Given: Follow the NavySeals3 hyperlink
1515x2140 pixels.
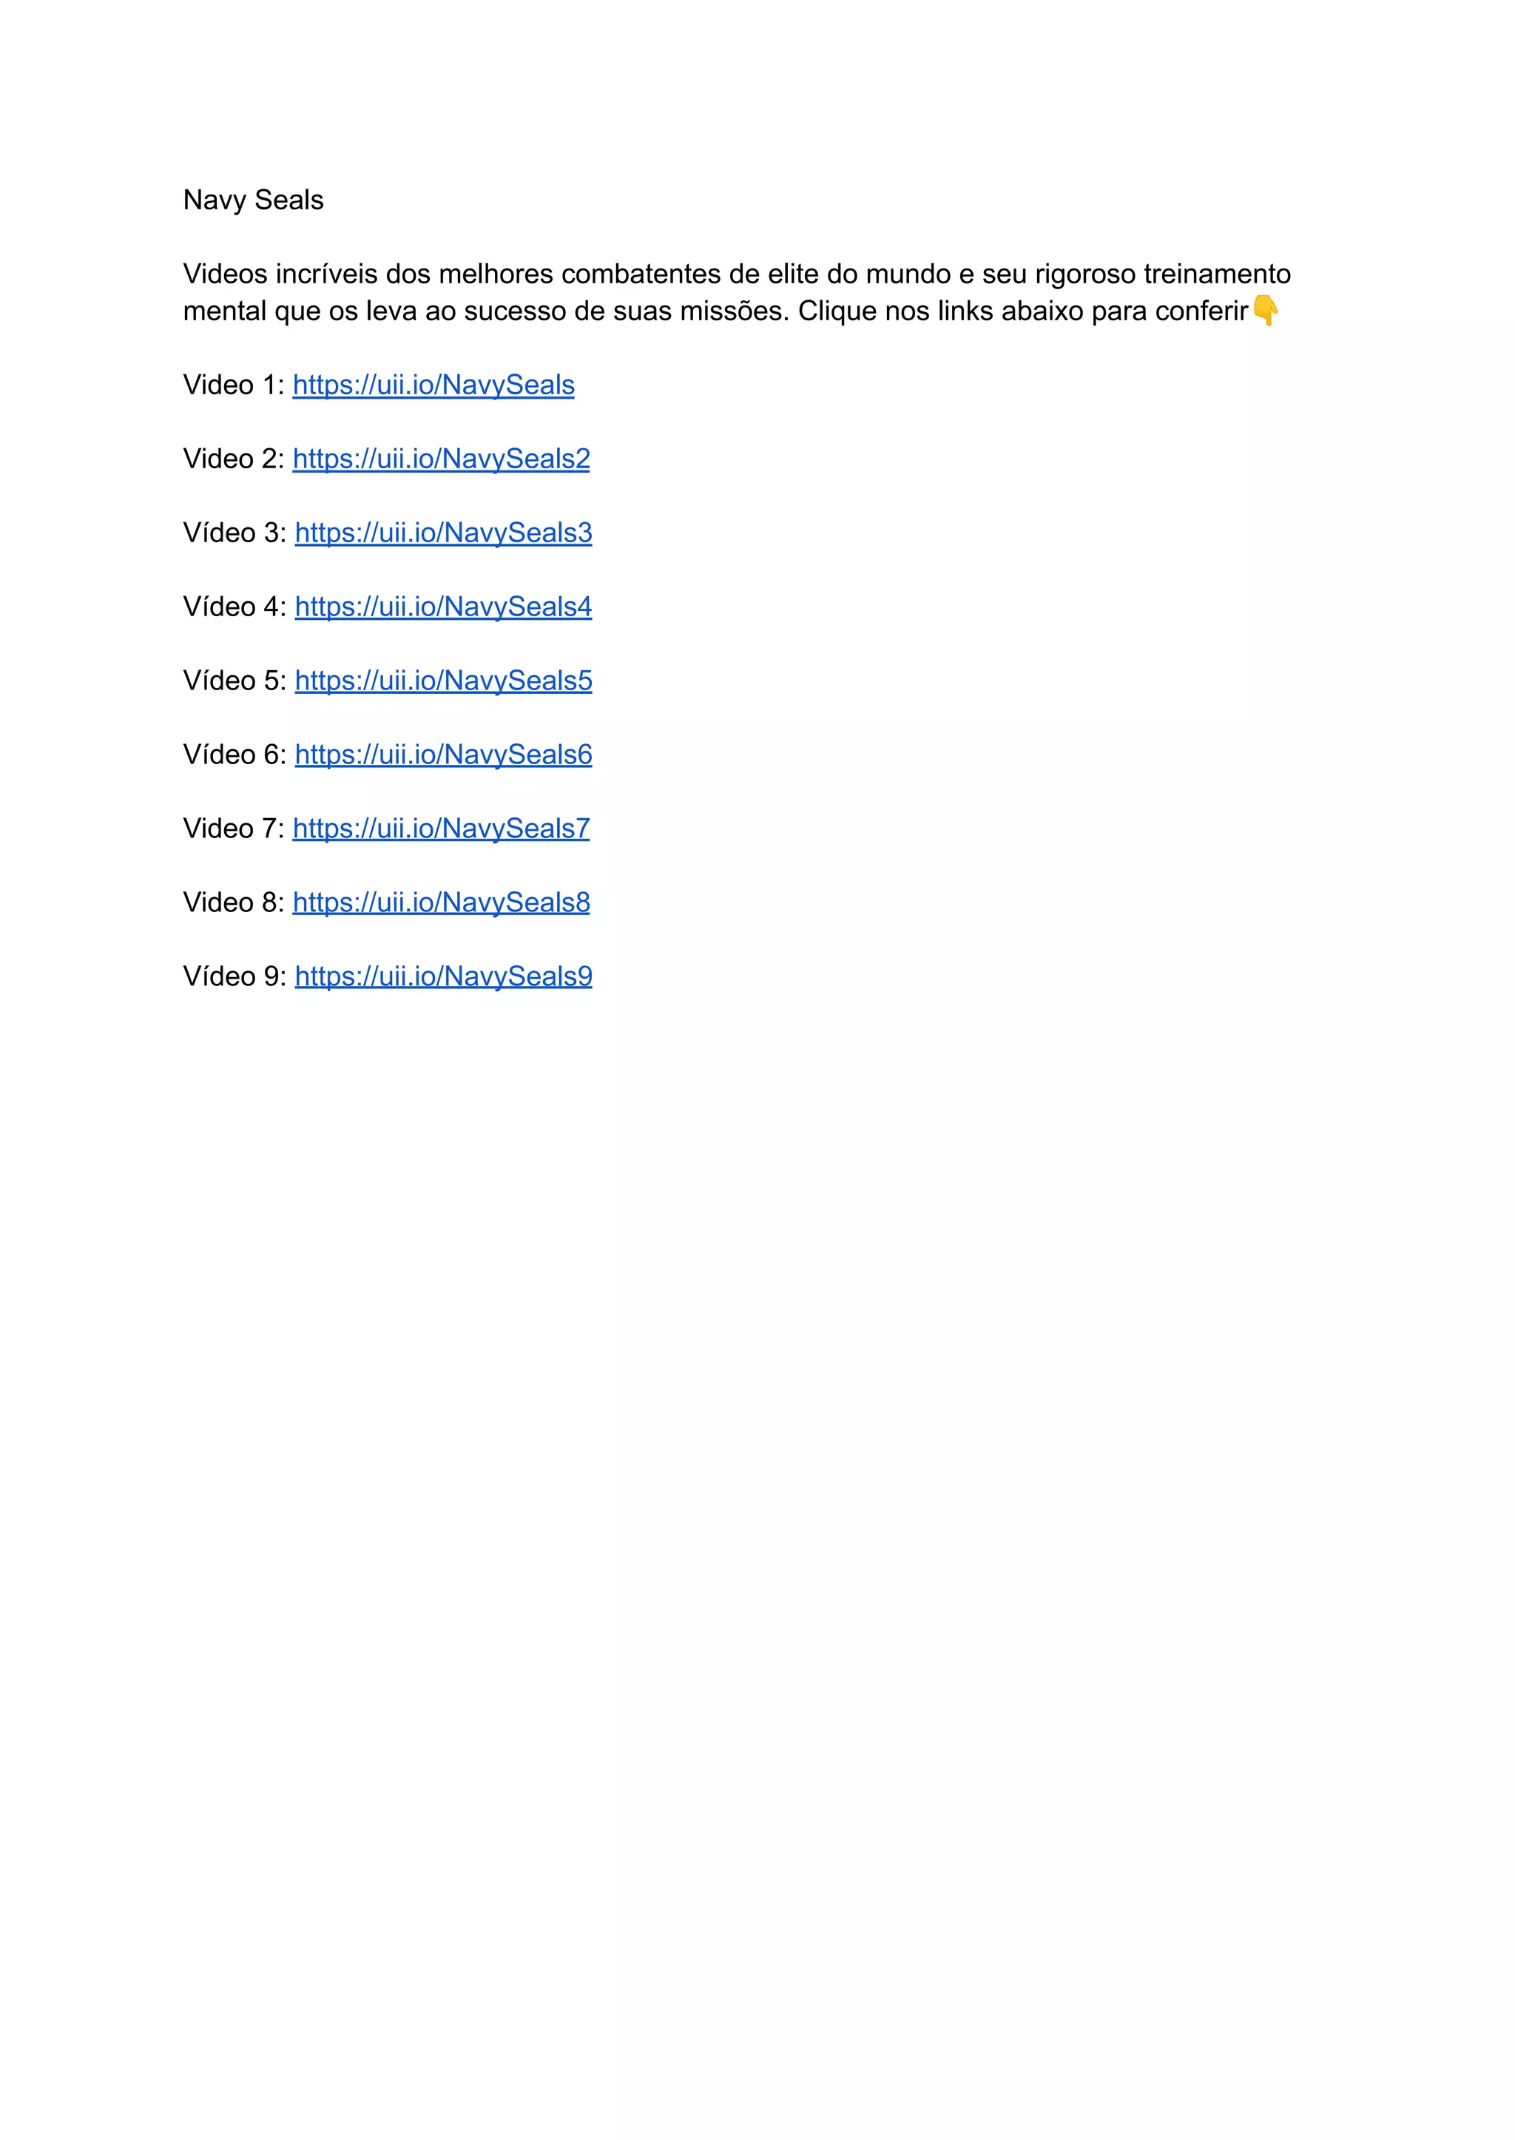Looking at the screenshot, I should pos(443,533).
